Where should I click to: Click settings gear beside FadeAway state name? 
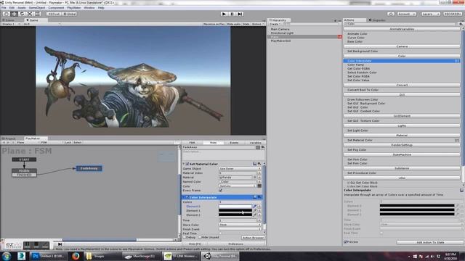point(263,147)
